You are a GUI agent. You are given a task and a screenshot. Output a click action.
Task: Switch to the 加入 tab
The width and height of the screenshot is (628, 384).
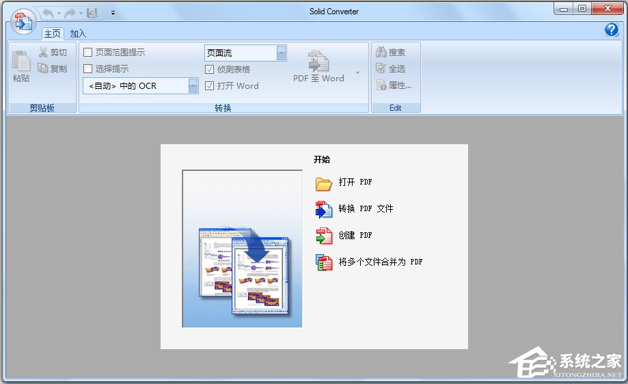point(78,33)
